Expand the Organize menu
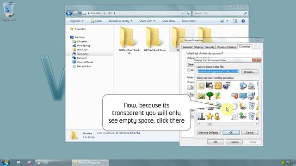Viewport: 296px width, 166px height. [76, 21]
